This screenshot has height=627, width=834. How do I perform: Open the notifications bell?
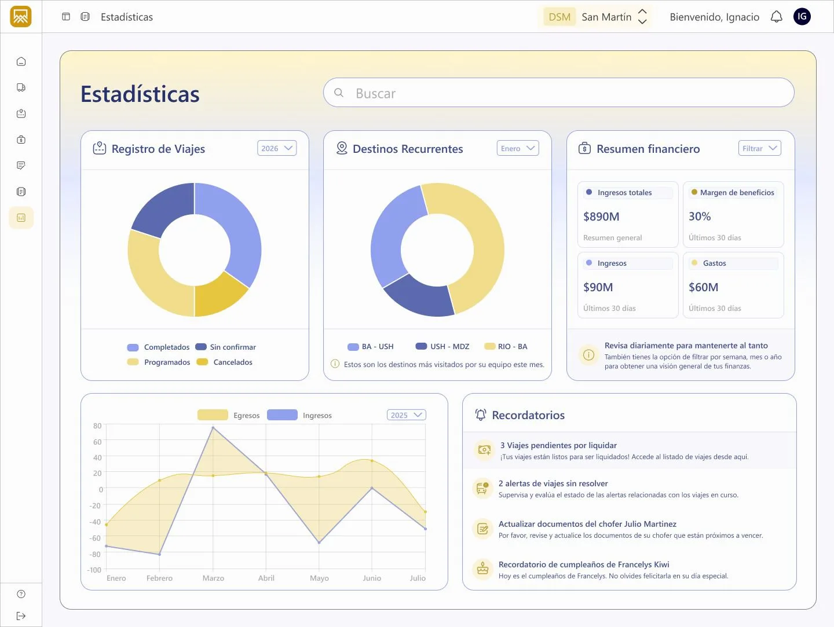776,17
